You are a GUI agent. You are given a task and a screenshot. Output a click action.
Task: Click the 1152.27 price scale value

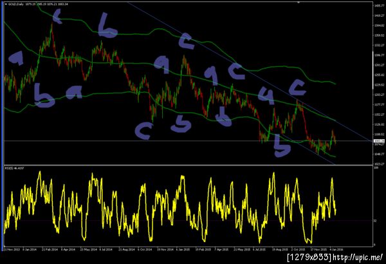pyautogui.click(x=379, y=115)
